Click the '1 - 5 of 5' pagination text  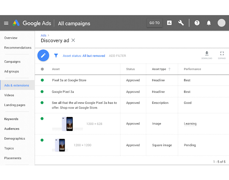[219, 162]
